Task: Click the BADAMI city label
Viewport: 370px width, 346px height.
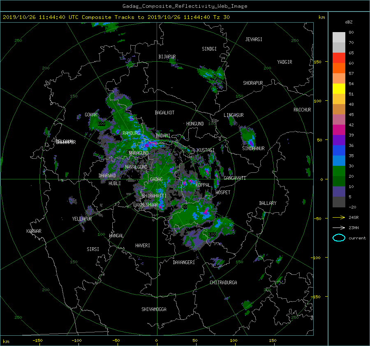Action: tap(163, 136)
